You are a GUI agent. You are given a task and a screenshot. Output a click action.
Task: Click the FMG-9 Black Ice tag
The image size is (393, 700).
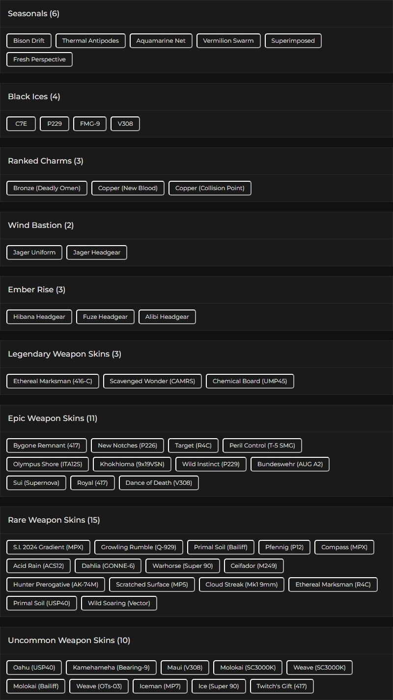coord(90,124)
